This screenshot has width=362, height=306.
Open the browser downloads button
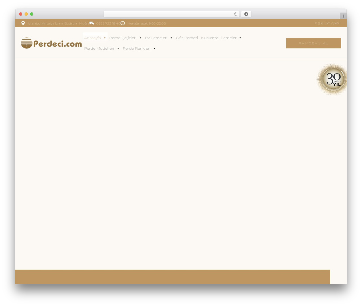pos(246,14)
